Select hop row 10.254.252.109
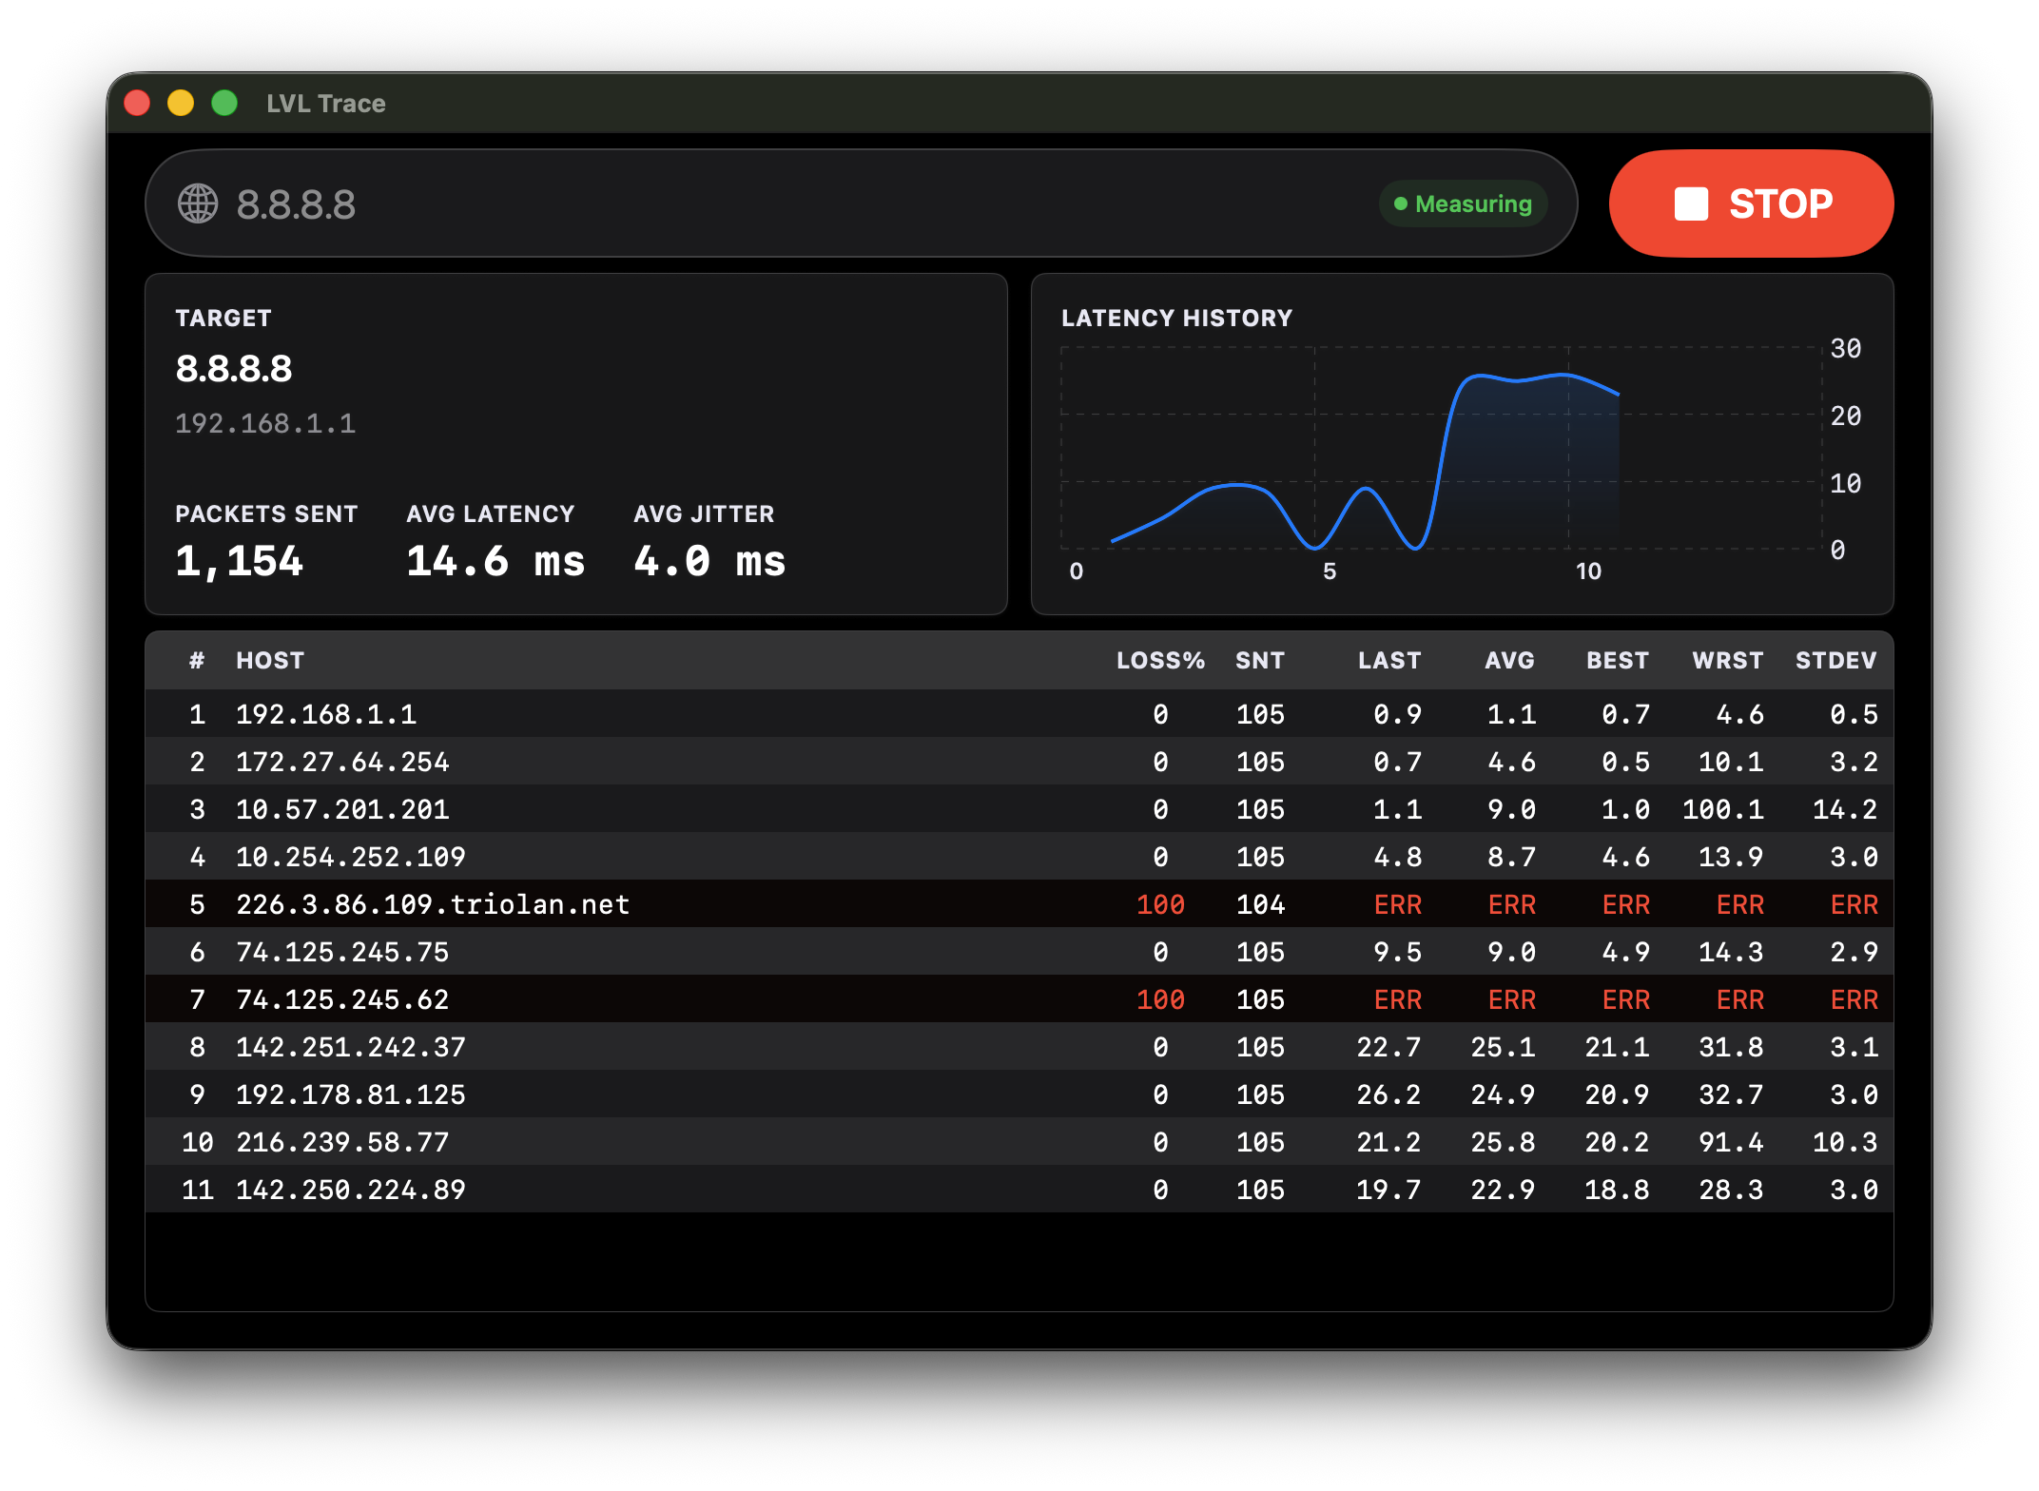Screen dimensions: 2039x1491 pos(1019,856)
